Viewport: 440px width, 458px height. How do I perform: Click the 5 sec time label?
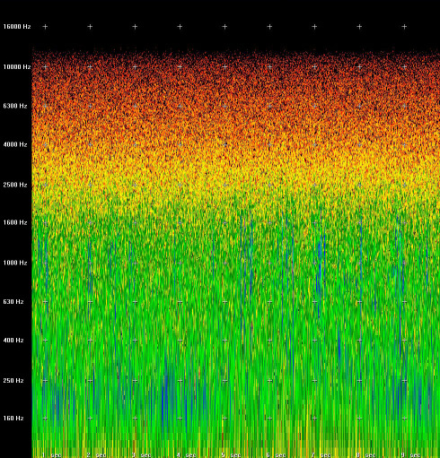coord(231,455)
